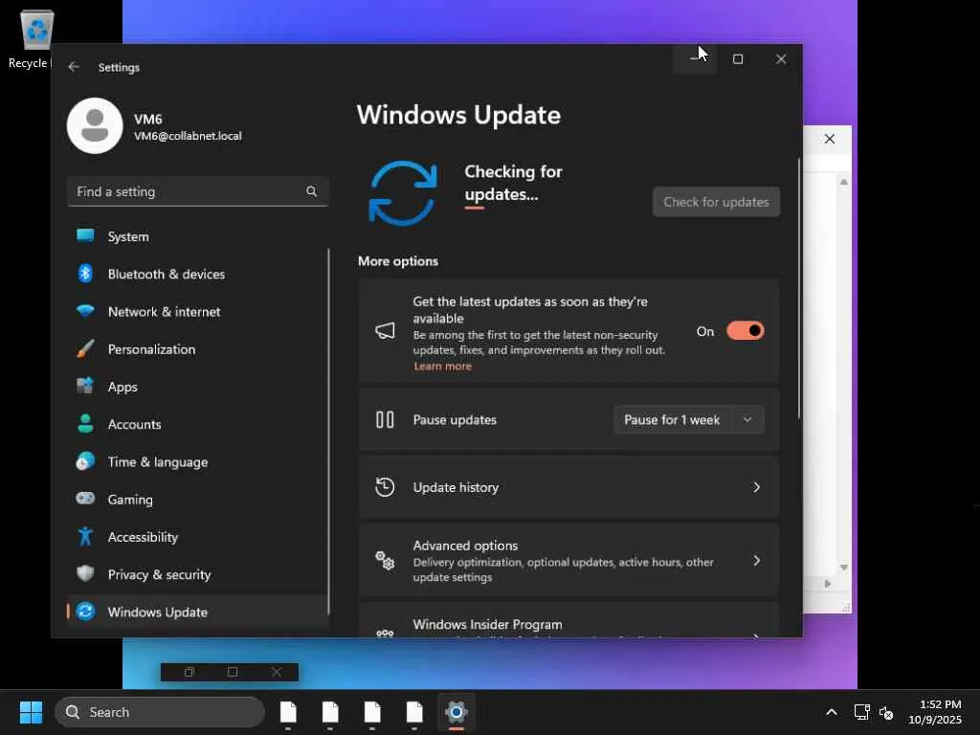Click the Check for updates button
Image resolution: width=980 pixels, height=735 pixels.
(716, 202)
